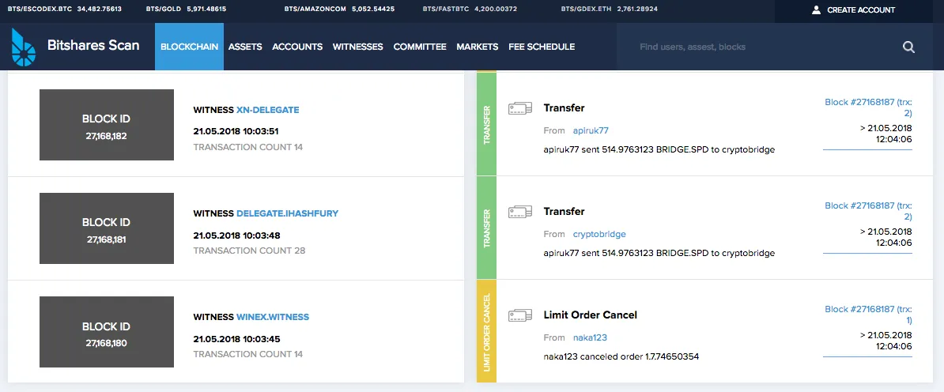The height and width of the screenshot is (392, 944).
Task: Click the BTS/FASTBTC ticker entry
Action: [470, 9]
